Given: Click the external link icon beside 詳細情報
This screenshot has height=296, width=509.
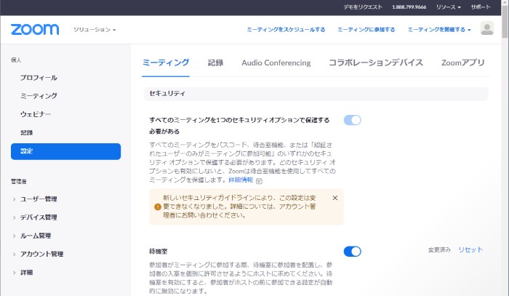Looking at the screenshot, I should tap(259, 181).
